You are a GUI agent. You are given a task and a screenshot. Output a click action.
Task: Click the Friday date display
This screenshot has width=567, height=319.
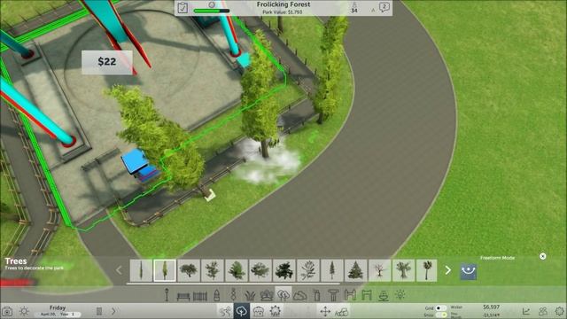pos(57,307)
